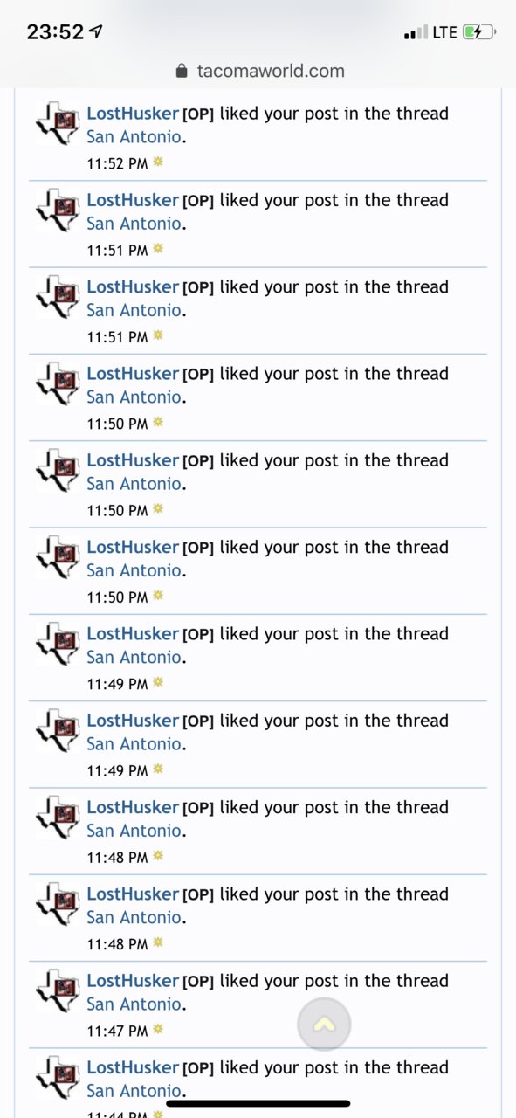Image resolution: width=516 pixels, height=1118 pixels.
Task: Tap the tacomaworld.com address bar
Action: coord(259,71)
